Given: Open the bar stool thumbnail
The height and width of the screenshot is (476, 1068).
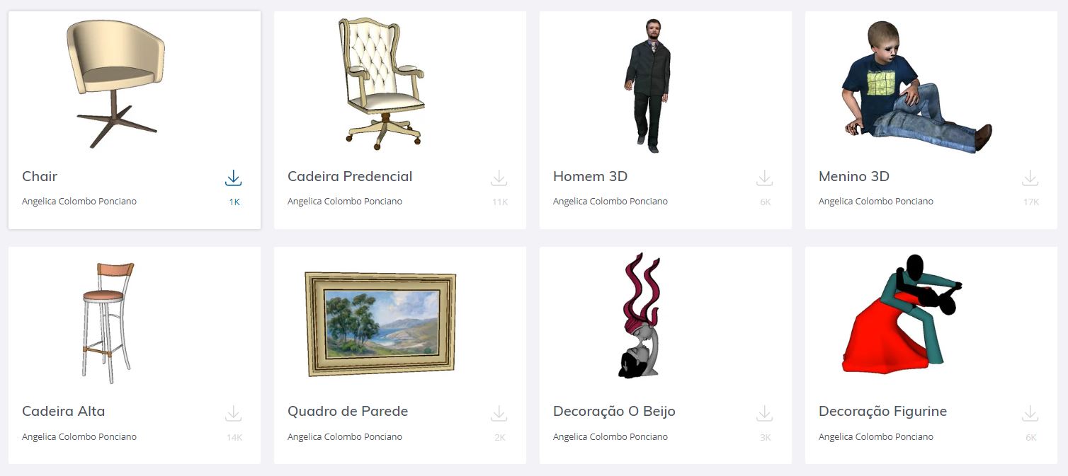Looking at the screenshot, I should coord(107,323).
